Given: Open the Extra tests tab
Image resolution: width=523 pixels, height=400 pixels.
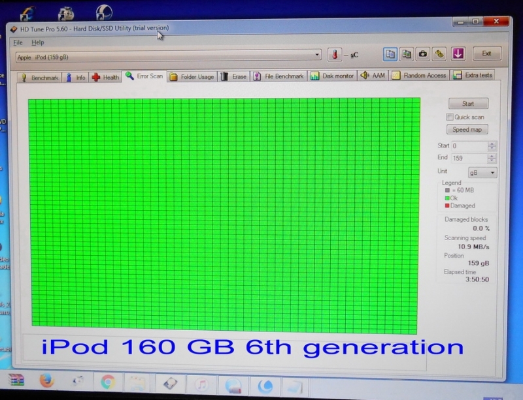Looking at the screenshot, I should (472, 75).
